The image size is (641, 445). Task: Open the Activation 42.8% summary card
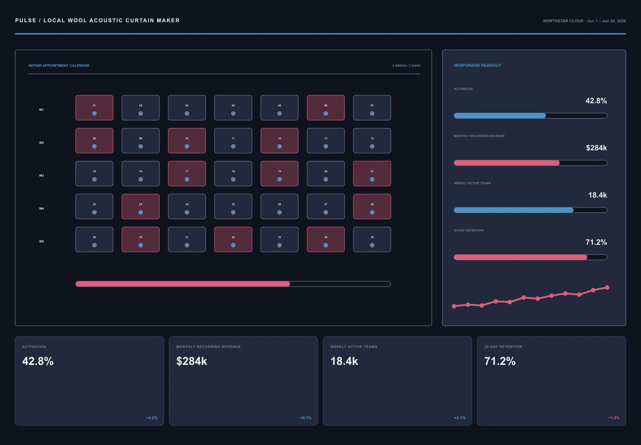pyautogui.click(x=89, y=381)
